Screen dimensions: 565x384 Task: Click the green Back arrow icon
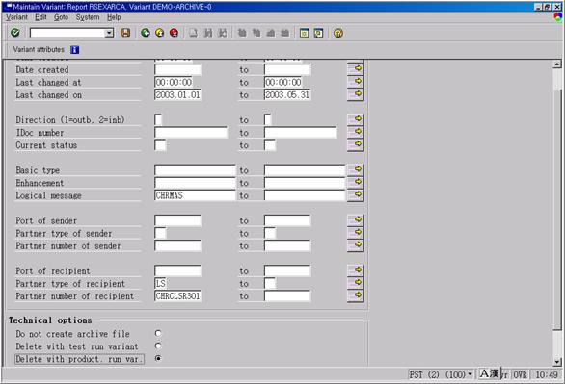click(x=146, y=33)
